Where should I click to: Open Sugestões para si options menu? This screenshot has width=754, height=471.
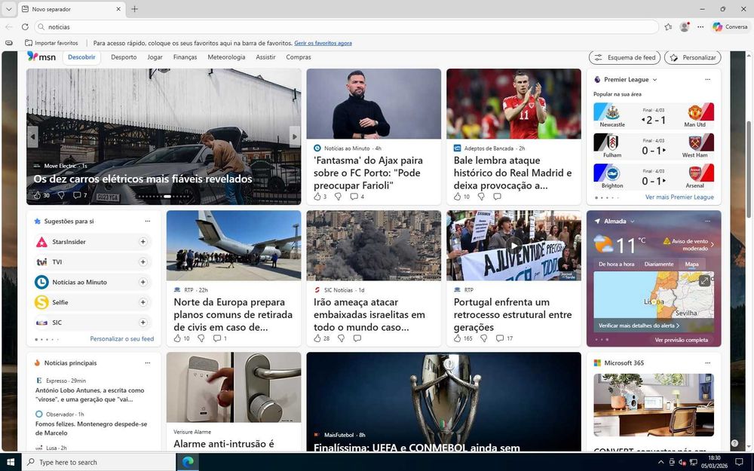tap(148, 221)
